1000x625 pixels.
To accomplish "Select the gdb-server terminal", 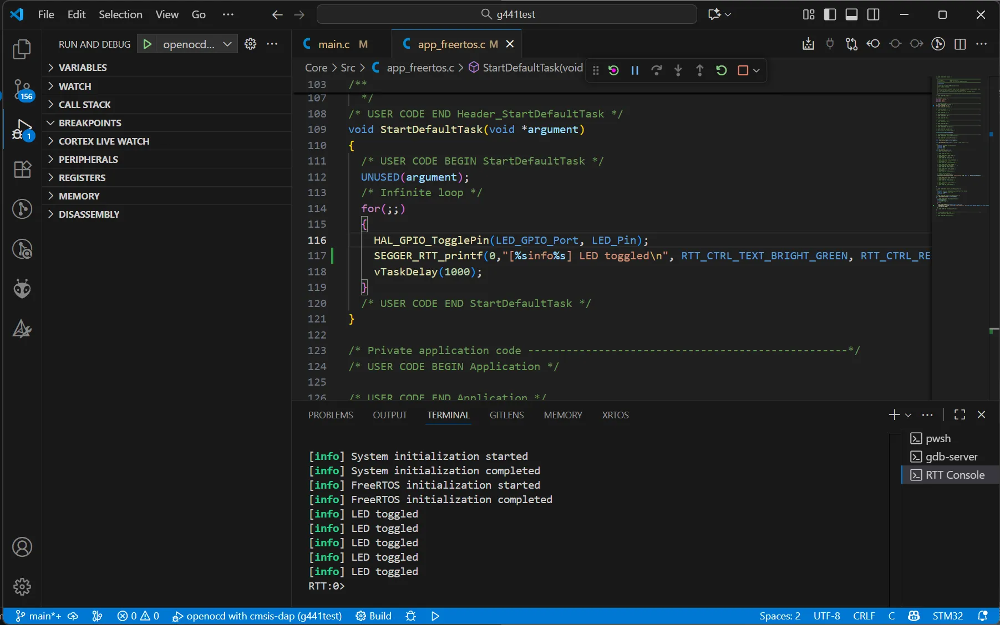I will tap(951, 457).
